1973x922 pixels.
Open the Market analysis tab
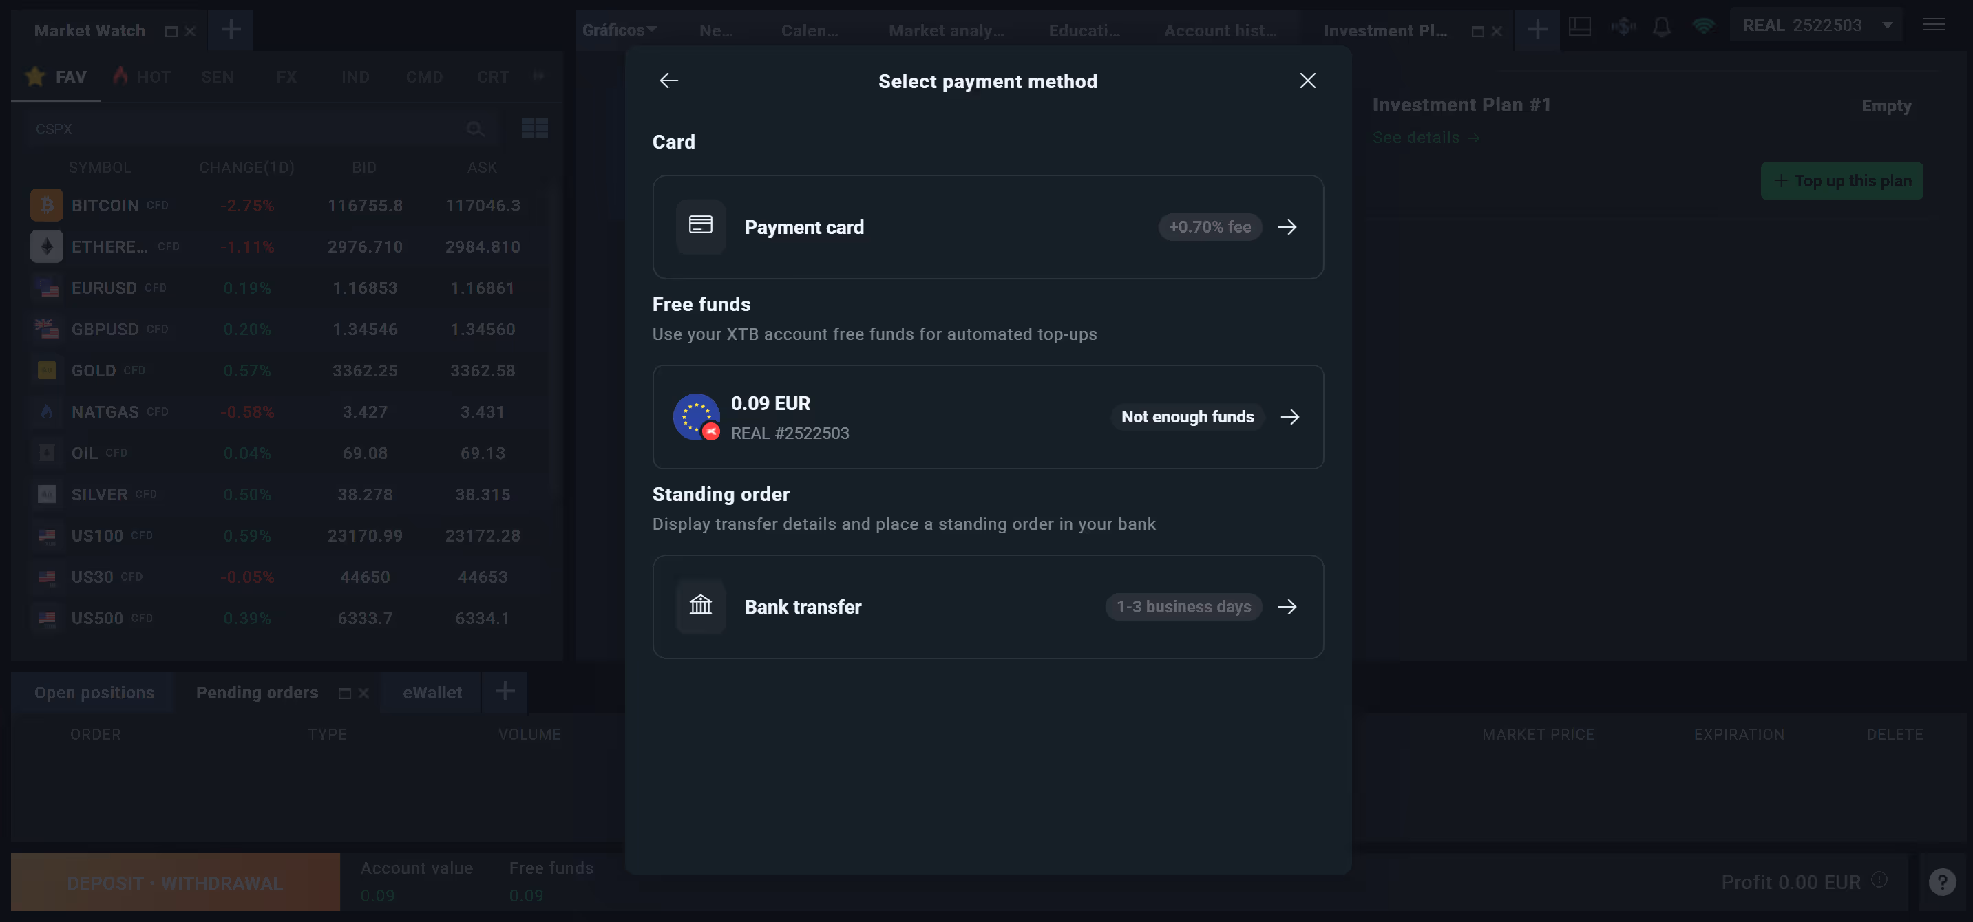pos(946,31)
